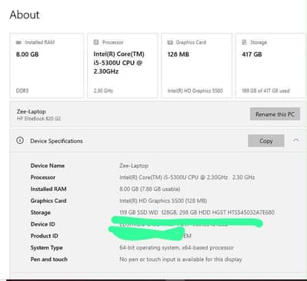The height and width of the screenshot is (281, 307).
Task: Click the Pen and touch label
Action: point(48,260)
